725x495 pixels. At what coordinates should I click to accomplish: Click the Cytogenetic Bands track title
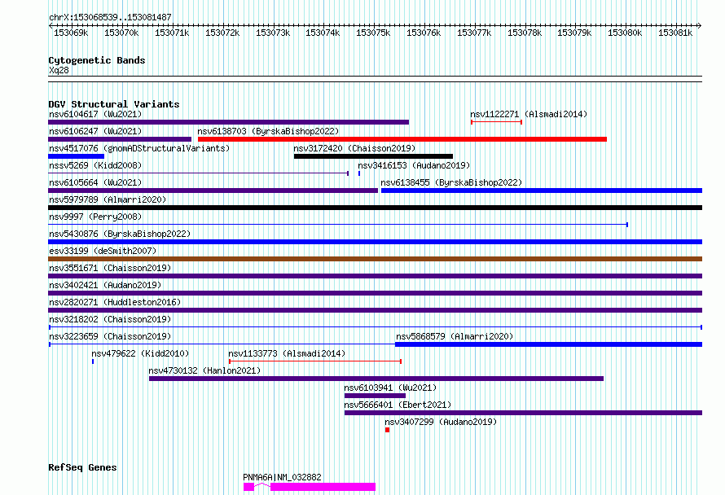point(97,60)
